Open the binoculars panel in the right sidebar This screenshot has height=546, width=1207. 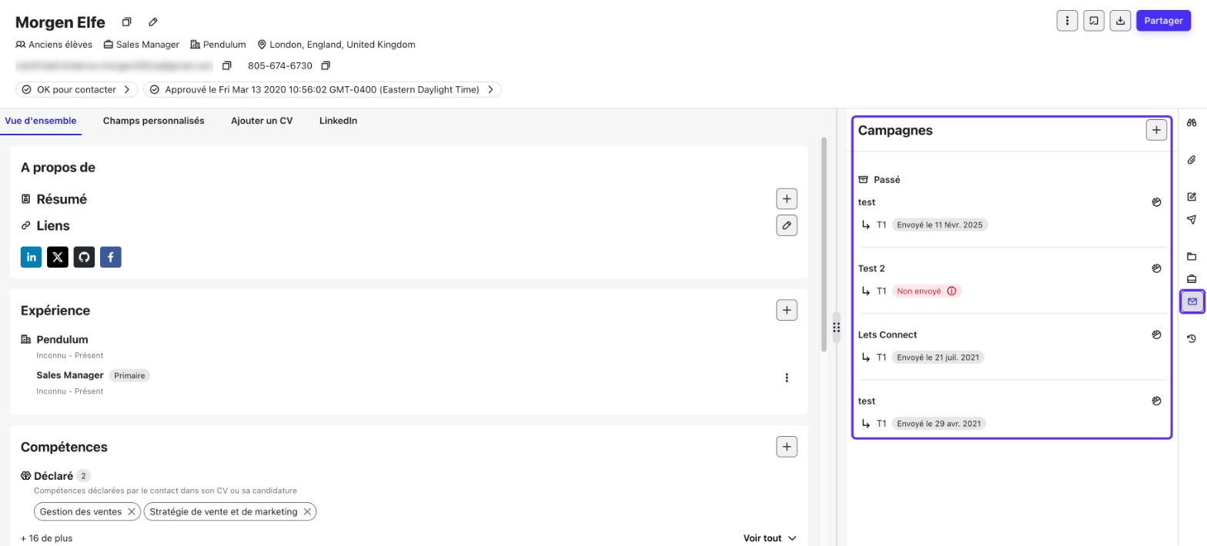(x=1192, y=123)
